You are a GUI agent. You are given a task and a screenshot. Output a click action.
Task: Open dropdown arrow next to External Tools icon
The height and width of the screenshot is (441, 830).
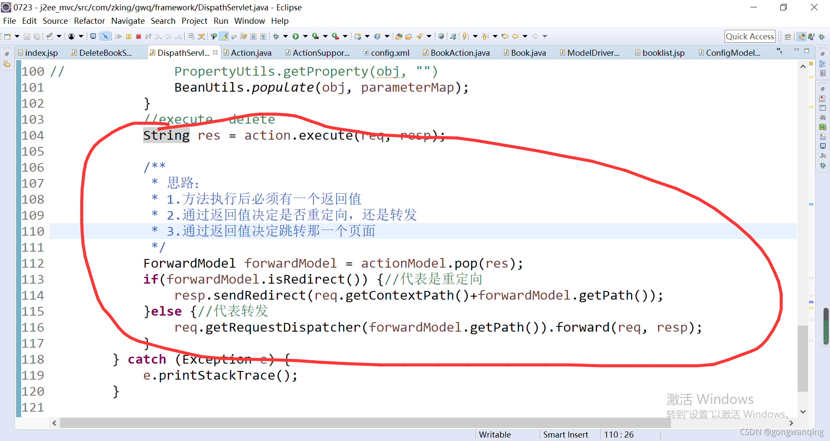(345, 36)
